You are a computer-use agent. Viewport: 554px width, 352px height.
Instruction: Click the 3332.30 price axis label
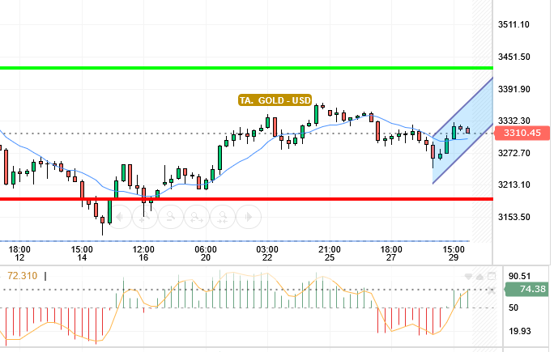pos(514,121)
